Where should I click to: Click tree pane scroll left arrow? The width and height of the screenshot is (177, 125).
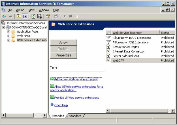click(3, 115)
